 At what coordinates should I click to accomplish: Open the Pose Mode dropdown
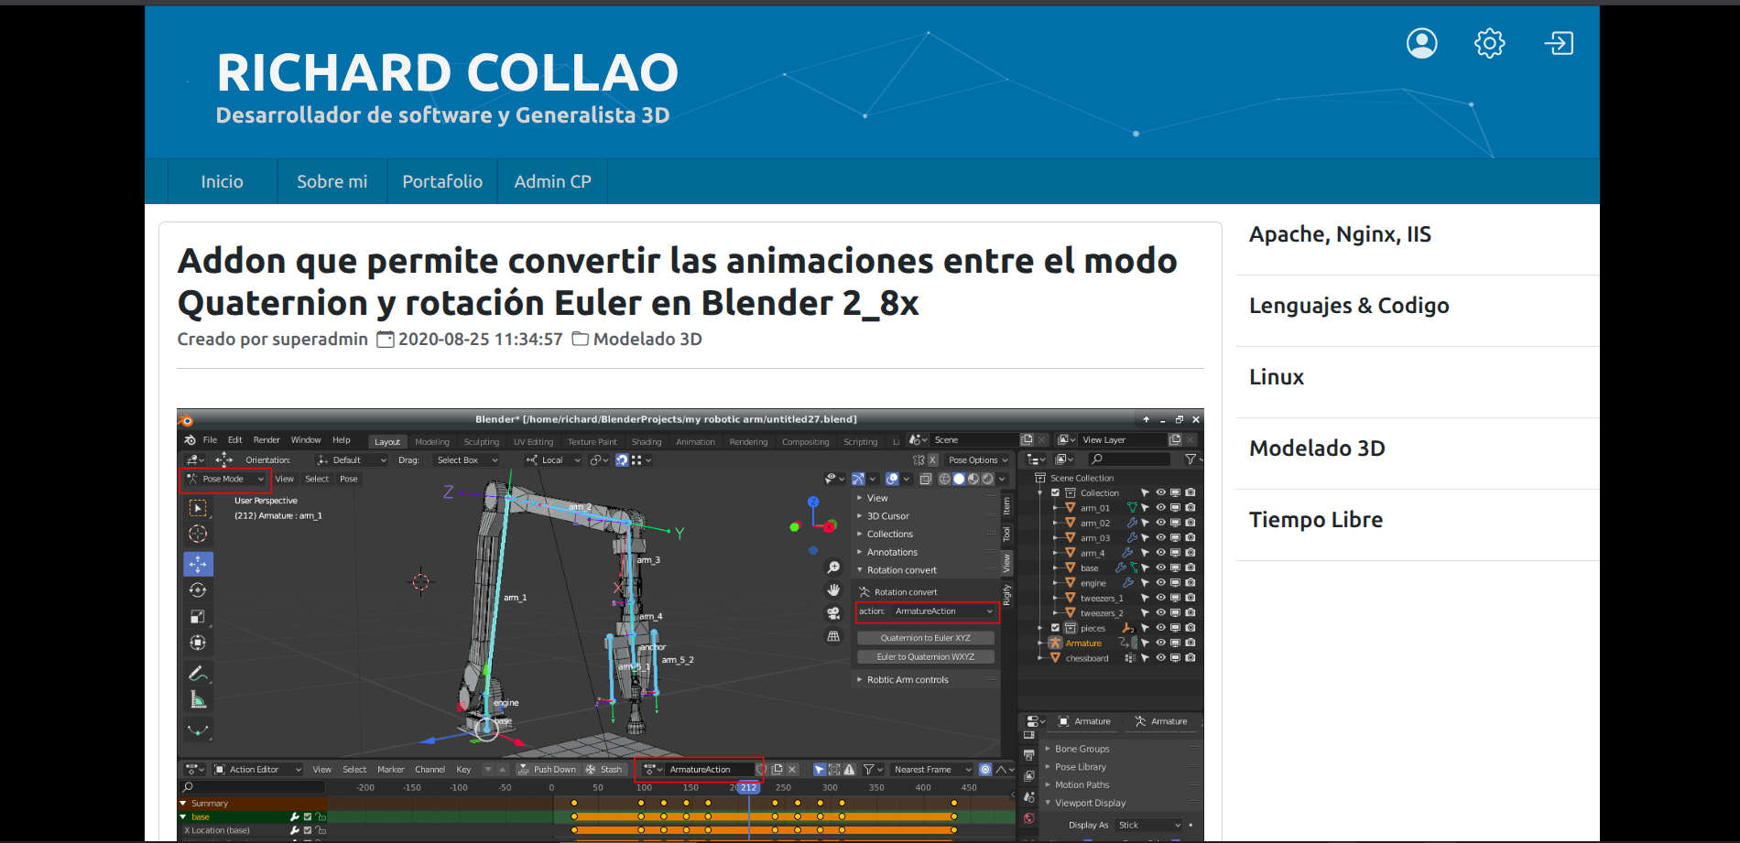(x=225, y=479)
